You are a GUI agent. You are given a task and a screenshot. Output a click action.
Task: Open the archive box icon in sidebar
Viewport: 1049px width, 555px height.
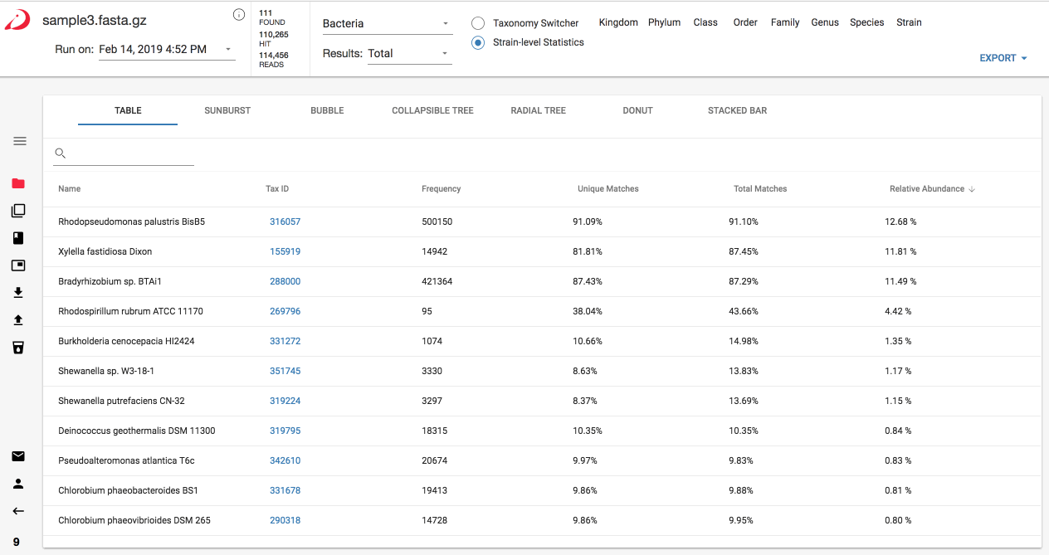[x=18, y=348]
